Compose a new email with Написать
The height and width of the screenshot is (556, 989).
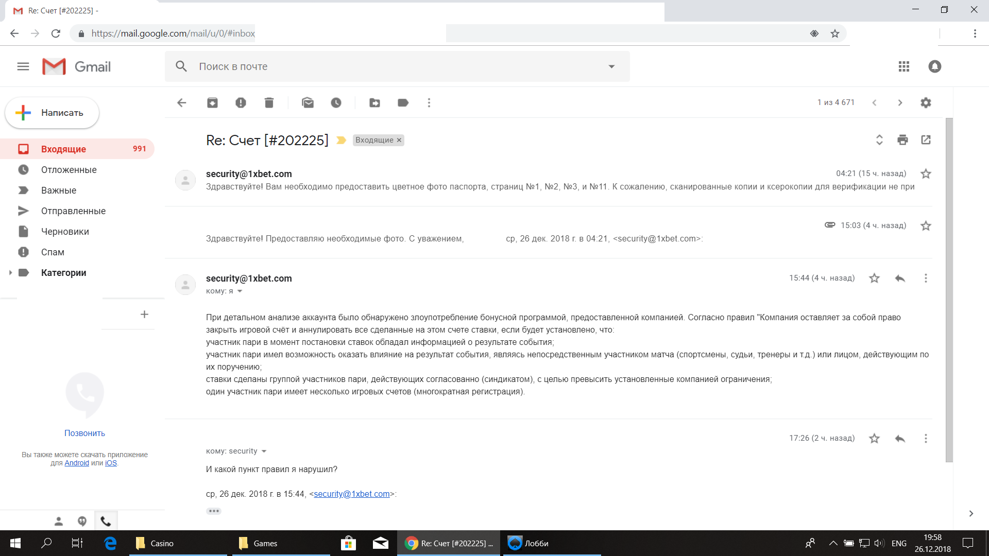pos(52,113)
